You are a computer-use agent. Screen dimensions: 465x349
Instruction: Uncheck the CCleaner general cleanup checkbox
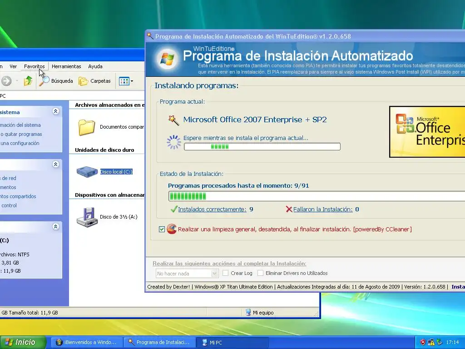[x=162, y=229]
